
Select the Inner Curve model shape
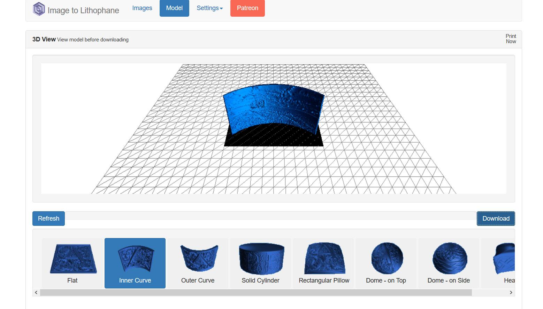[x=135, y=263]
